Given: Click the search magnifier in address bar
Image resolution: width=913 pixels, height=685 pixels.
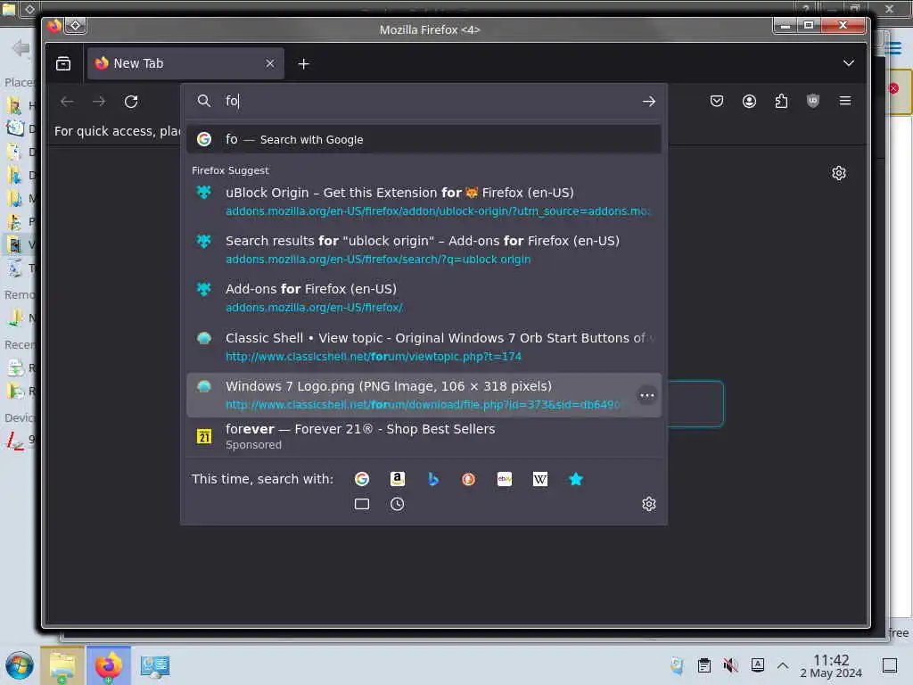Looking at the screenshot, I should (x=204, y=102).
